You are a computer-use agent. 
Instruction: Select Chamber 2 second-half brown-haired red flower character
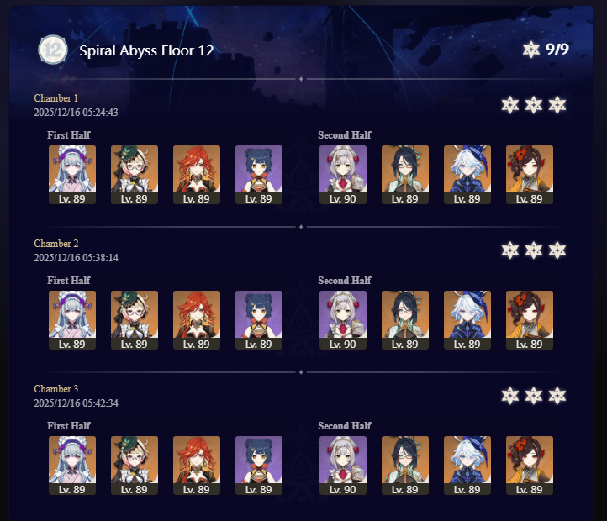coord(530,320)
